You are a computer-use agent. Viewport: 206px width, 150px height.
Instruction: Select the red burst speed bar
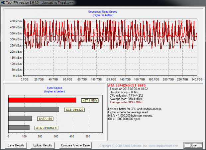tap(42, 100)
